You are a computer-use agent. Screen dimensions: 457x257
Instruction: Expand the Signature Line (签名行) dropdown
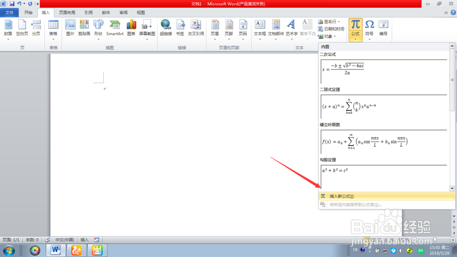(x=339, y=21)
